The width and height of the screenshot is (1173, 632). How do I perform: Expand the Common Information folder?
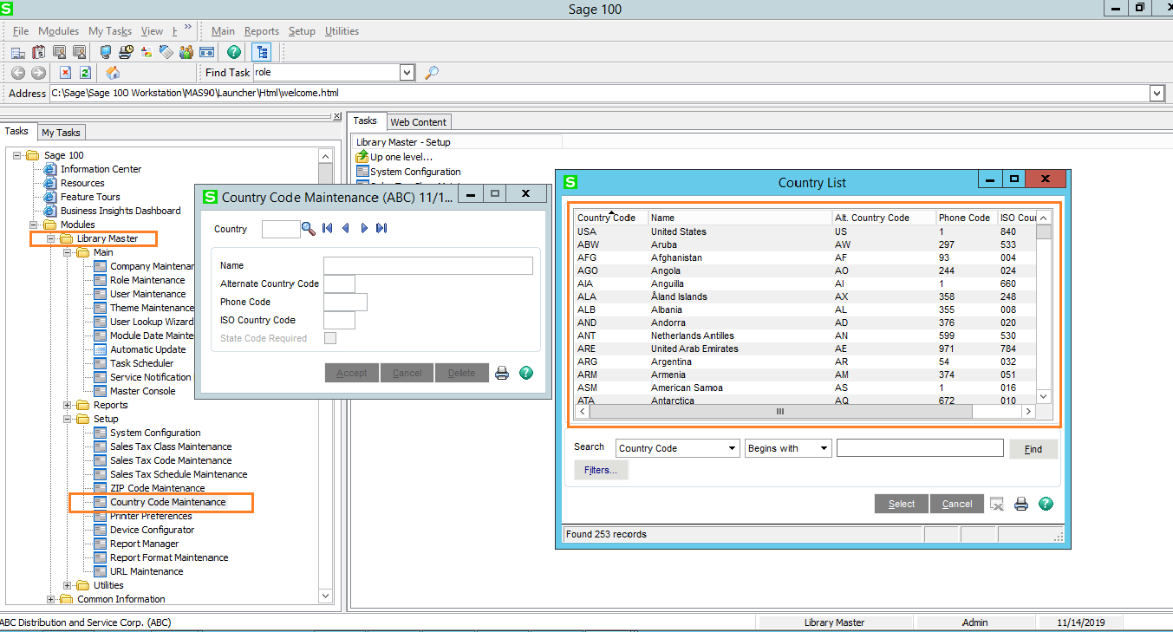(x=51, y=599)
